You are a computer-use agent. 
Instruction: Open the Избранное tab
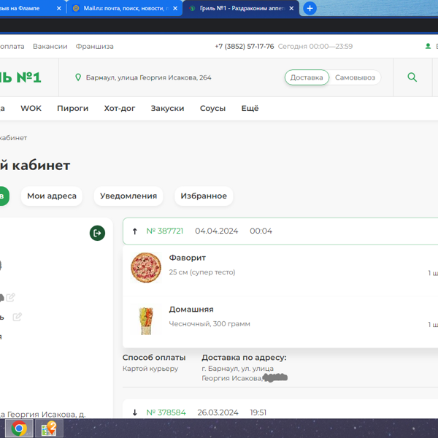(204, 196)
